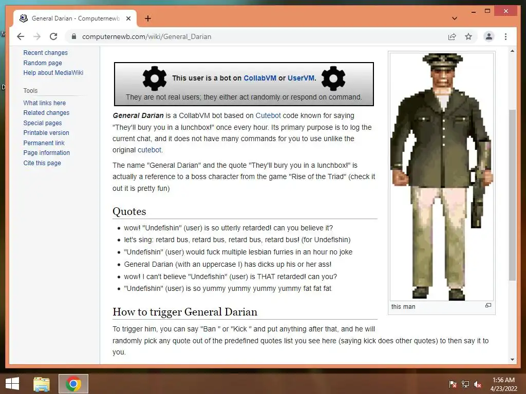Click the Tools sidebar heading
This screenshot has width=526, height=394.
[30, 90]
